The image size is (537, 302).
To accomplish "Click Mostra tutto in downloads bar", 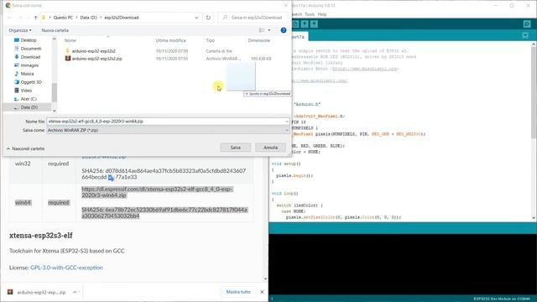I will pyautogui.click(x=238, y=292).
